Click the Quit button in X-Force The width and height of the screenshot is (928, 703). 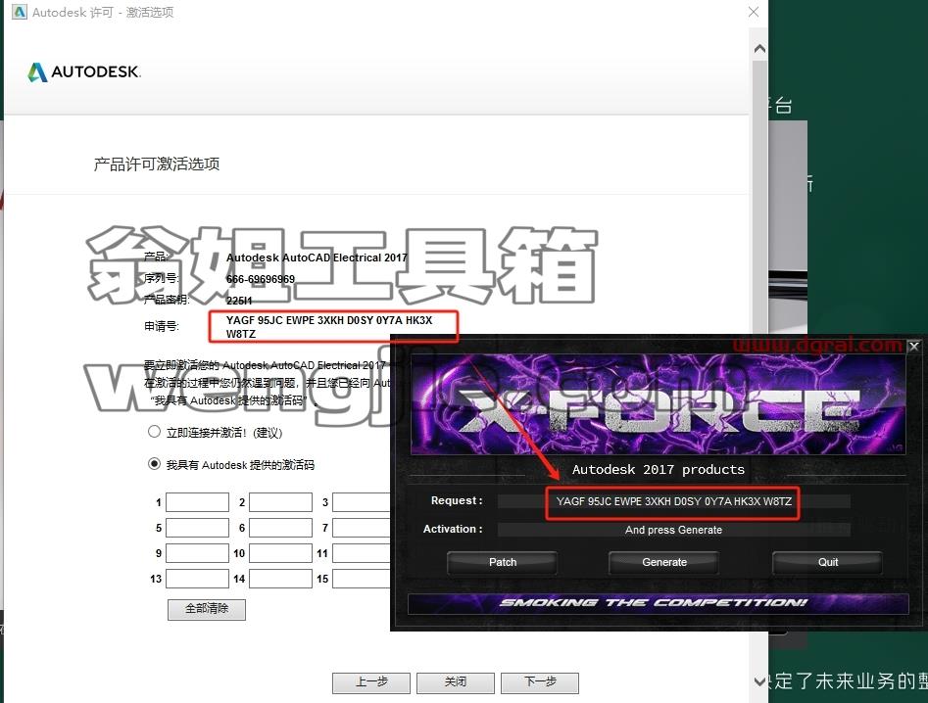[x=827, y=562]
